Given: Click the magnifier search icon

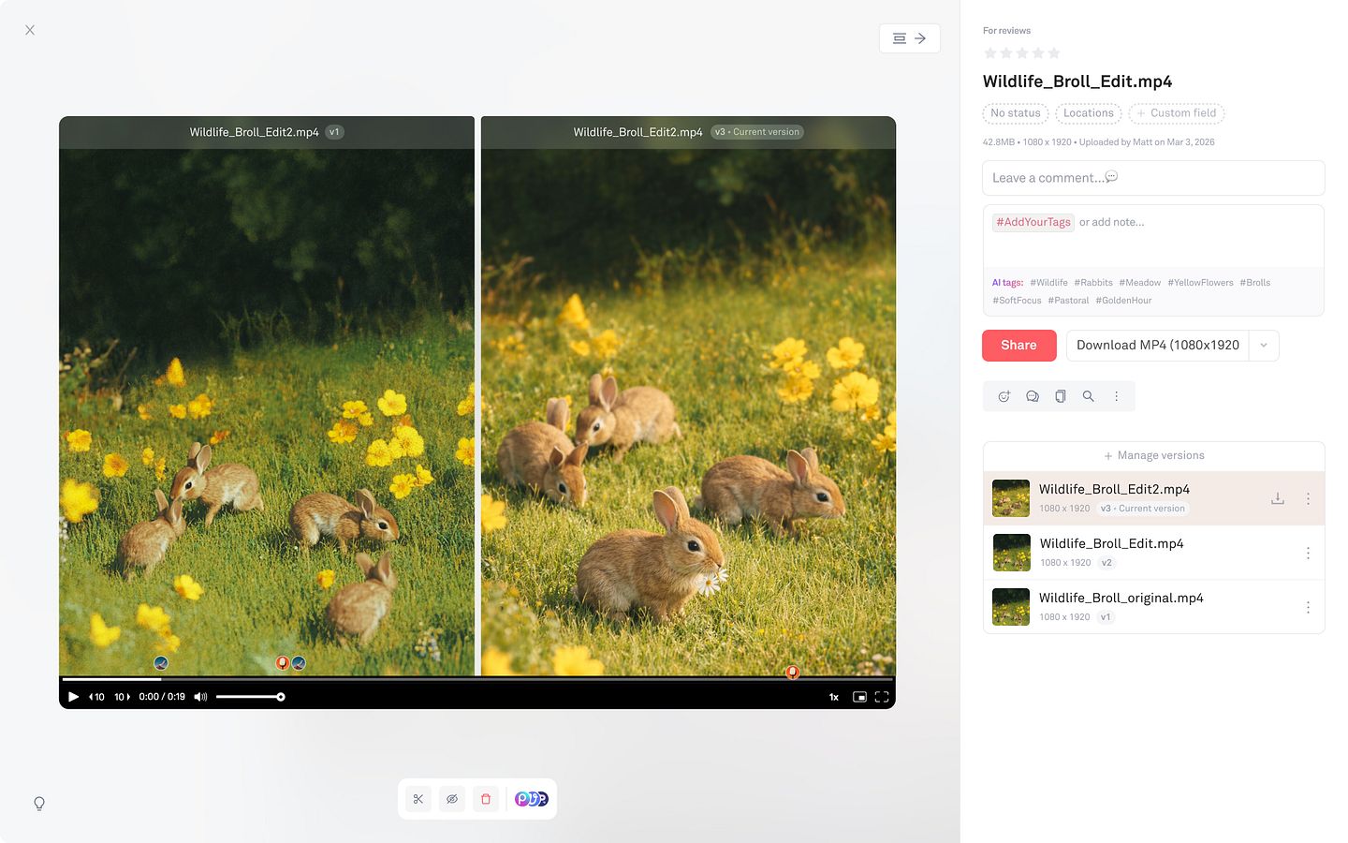Looking at the screenshot, I should point(1089,396).
